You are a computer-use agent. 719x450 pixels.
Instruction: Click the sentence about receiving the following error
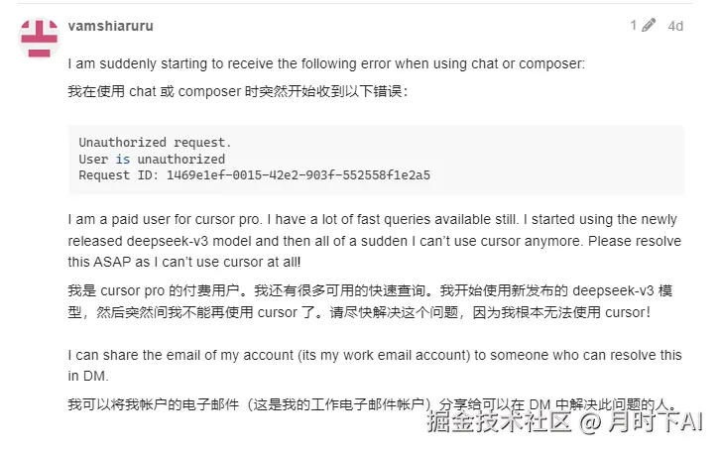[x=326, y=63]
